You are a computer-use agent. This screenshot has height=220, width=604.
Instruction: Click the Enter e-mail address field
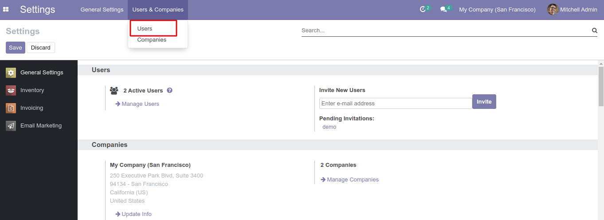click(x=395, y=104)
